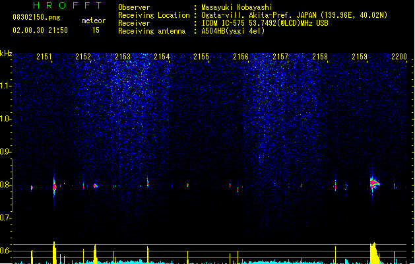Click the 2155 time marker
This screenshot has width=415, height=264.
click(201, 57)
